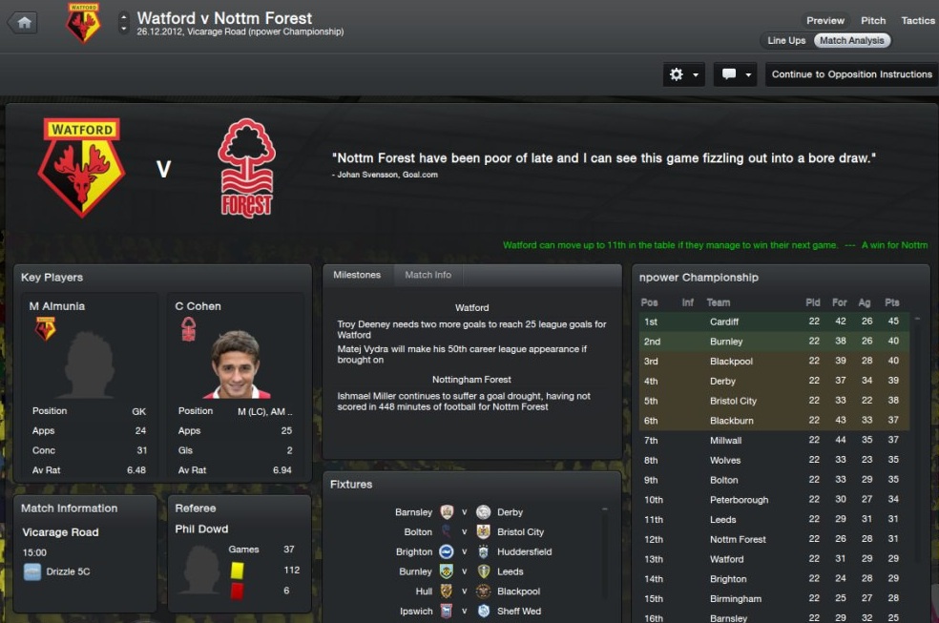
Task: Click the Brighton badge in the fixtures list
Action: click(447, 551)
